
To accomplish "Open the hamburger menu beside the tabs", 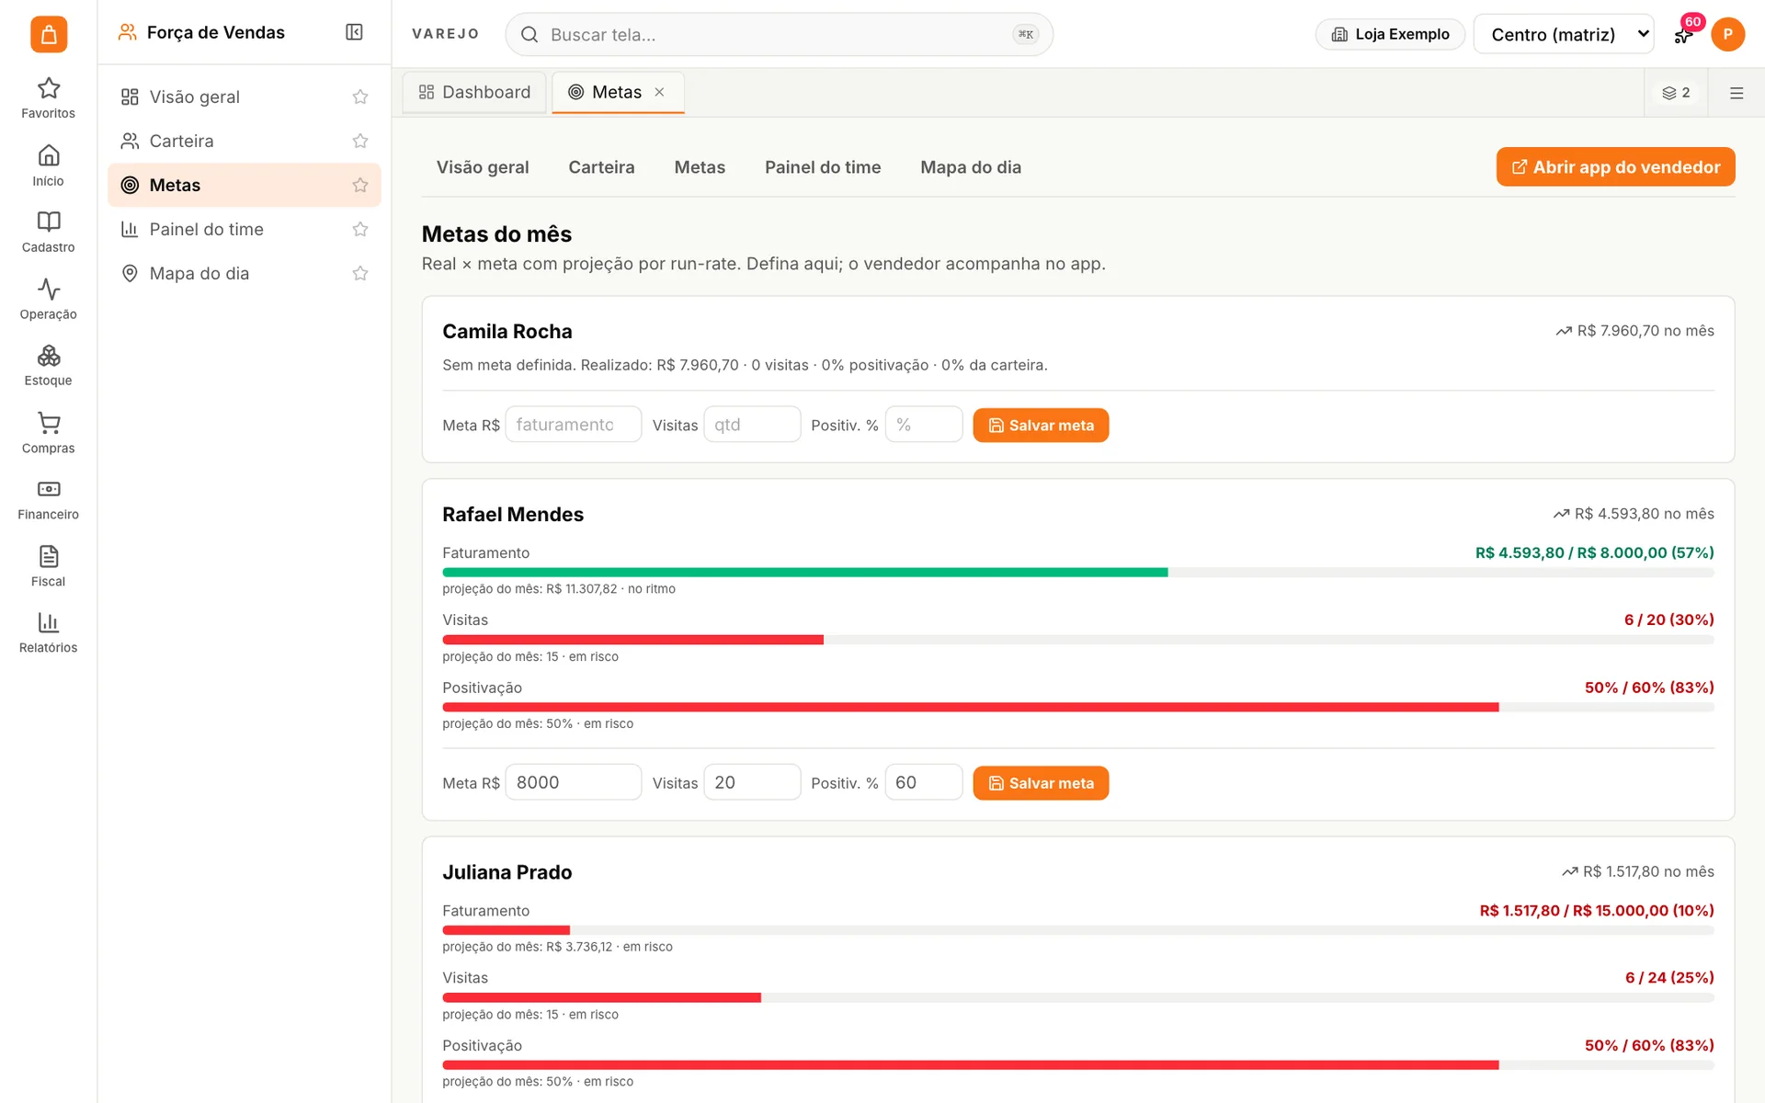I will (1737, 93).
